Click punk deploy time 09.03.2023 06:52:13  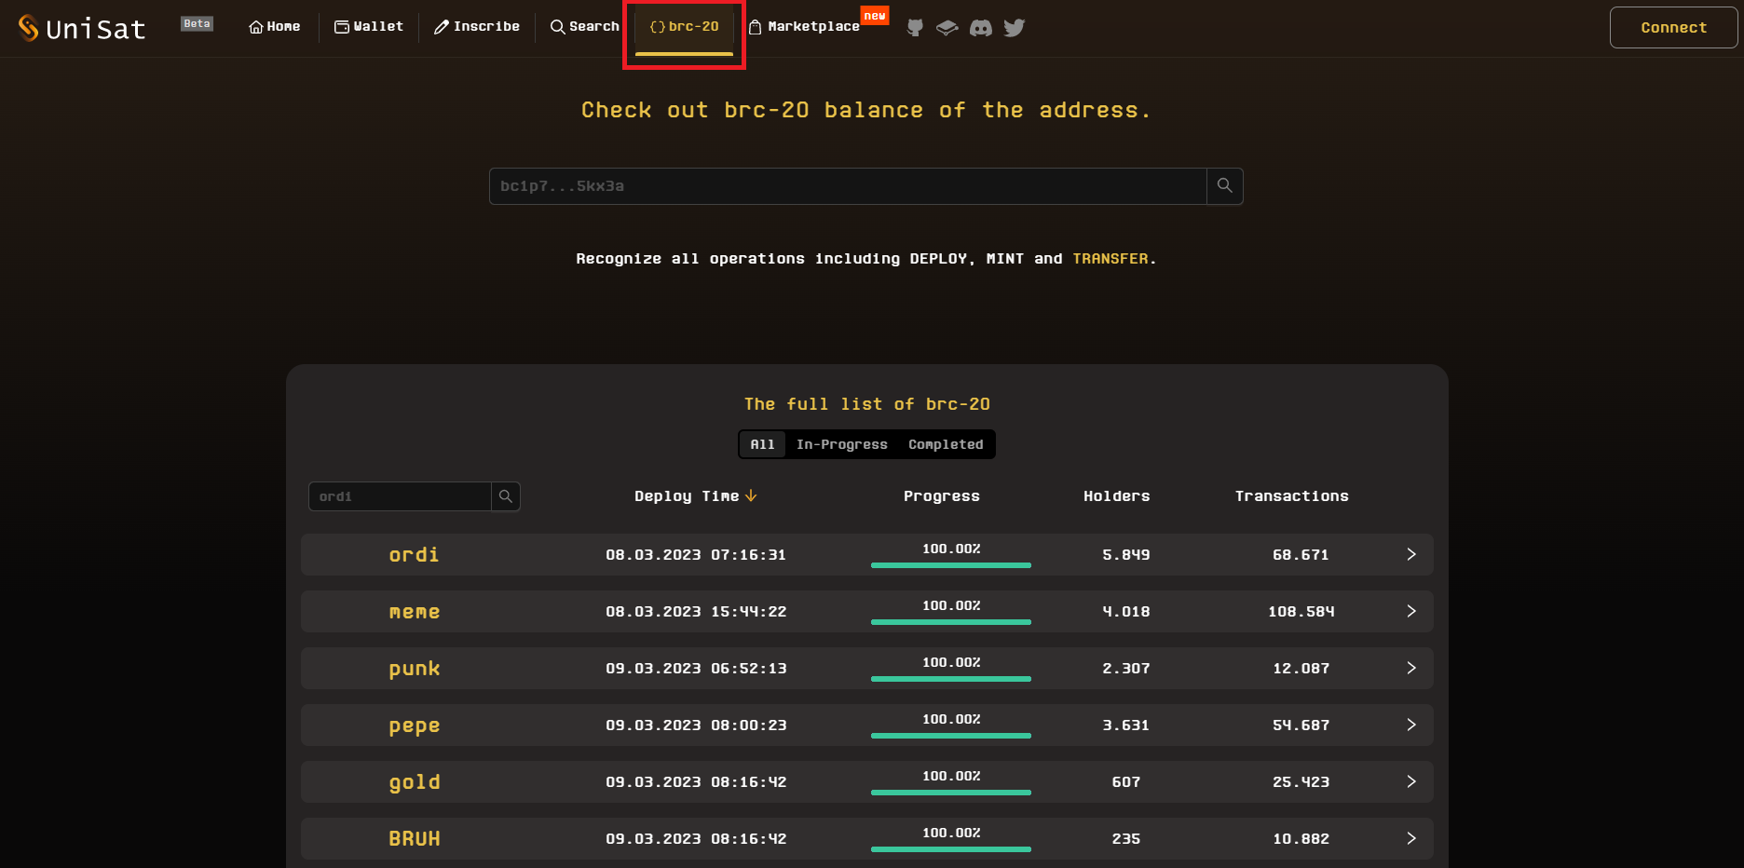pyautogui.click(x=696, y=669)
